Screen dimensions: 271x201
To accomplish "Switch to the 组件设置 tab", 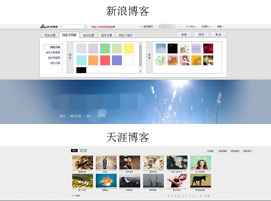I will pyautogui.click(x=106, y=35).
